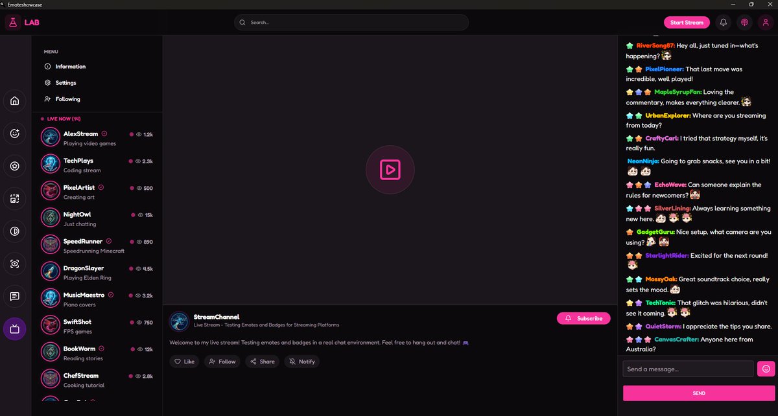Image resolution: width=778 pixels, height=416 pixels.
Task: Click CraftyCarl's username in chat
Action: (661, 139)
